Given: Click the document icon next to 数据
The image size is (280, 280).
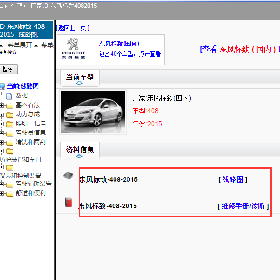Looking at the screenshot, I should tap(9, 96).
